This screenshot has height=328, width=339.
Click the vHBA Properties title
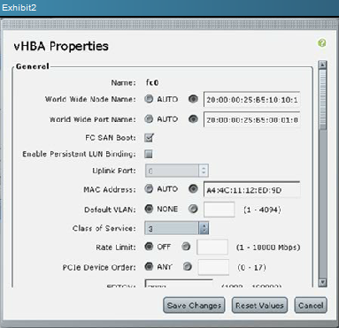point(61,46)
